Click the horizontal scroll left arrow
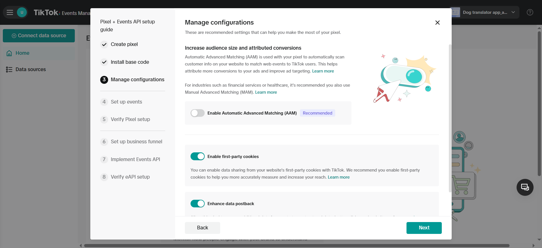Image resolution: width=542 pixels, height=248 pixels. (x=81, y=246)
